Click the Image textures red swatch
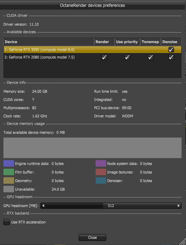Image resolution: width=186 pixels, height=245 pixels. (x=101, y=172)
